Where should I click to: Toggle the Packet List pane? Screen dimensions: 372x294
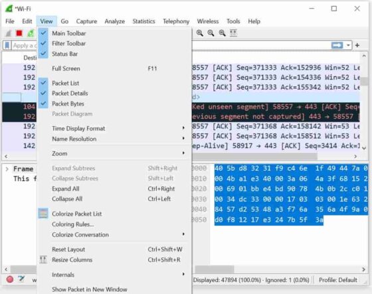pyautogui.click(x=114, y=83)
